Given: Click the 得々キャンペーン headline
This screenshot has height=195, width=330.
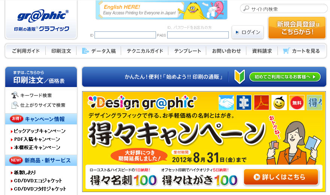Looking at the screenshot, I should [176, 134].
